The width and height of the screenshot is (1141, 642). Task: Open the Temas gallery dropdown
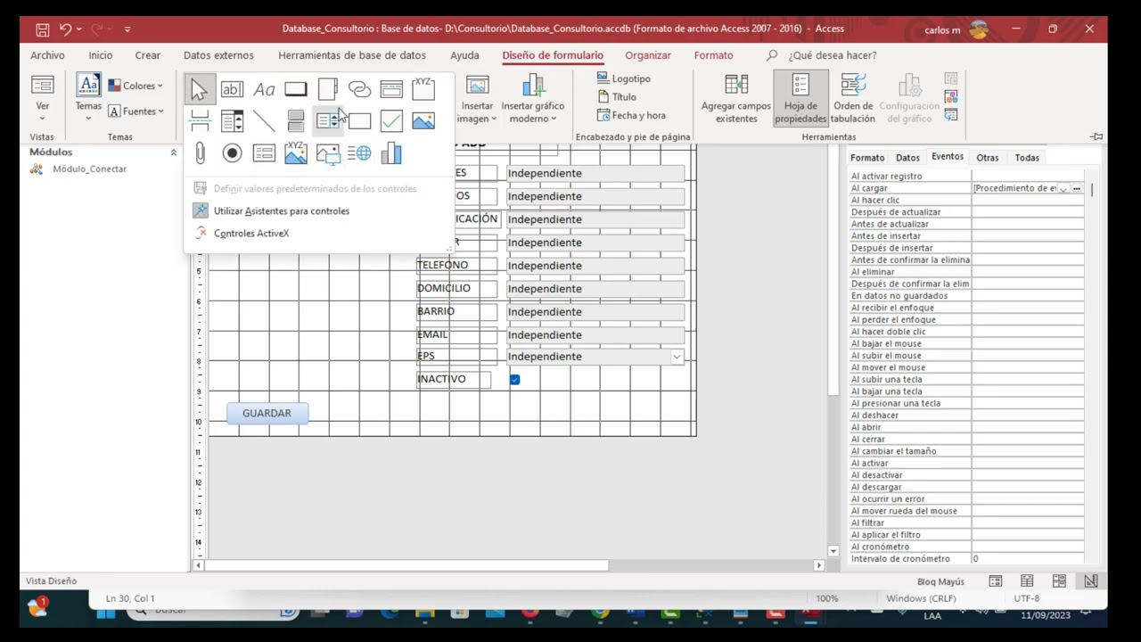coord(88,97)
